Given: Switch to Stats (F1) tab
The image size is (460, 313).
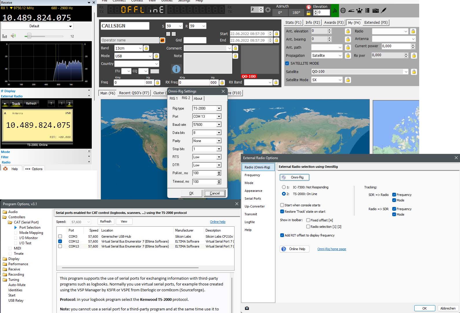Looking at the screenshot, I should [293, 23].
